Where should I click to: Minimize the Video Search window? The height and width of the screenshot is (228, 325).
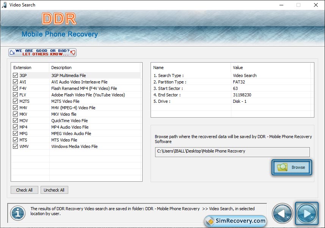pyautogui.click(x=281, y=5)
